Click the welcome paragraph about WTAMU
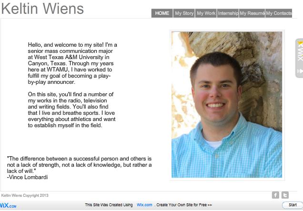Viewport: 303px width, 211px height. tap(72, 63)
